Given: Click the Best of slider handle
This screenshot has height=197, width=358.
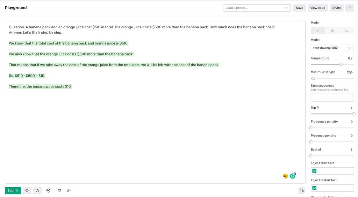Looking at the screenshot, I should tap(311, 156).
